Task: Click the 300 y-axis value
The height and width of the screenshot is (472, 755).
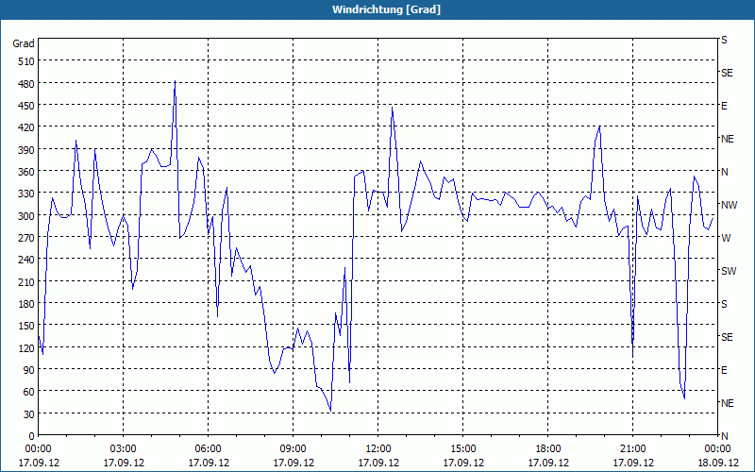Action: (26, 216)
